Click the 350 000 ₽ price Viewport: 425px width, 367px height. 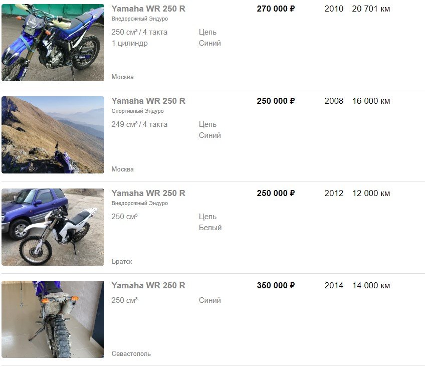(276, 285)
